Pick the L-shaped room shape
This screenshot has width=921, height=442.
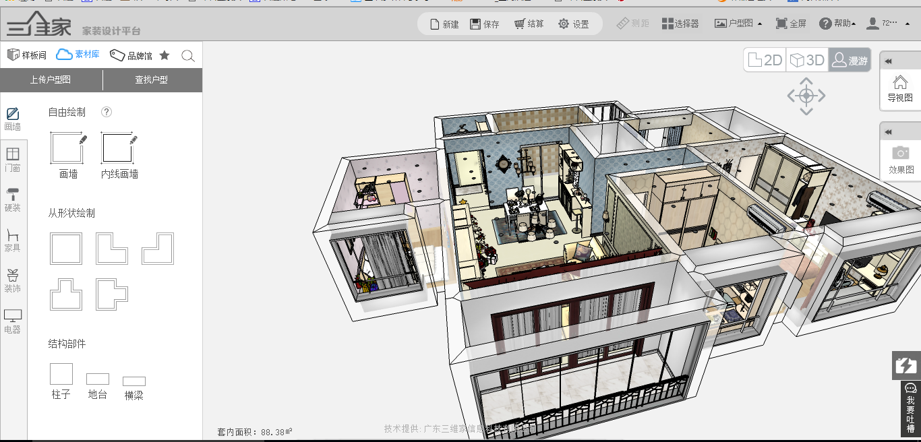112,249
